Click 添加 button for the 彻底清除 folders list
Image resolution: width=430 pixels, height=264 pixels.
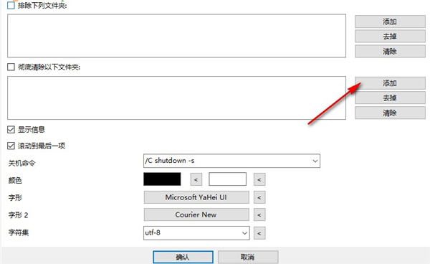(x=390, y=83)
